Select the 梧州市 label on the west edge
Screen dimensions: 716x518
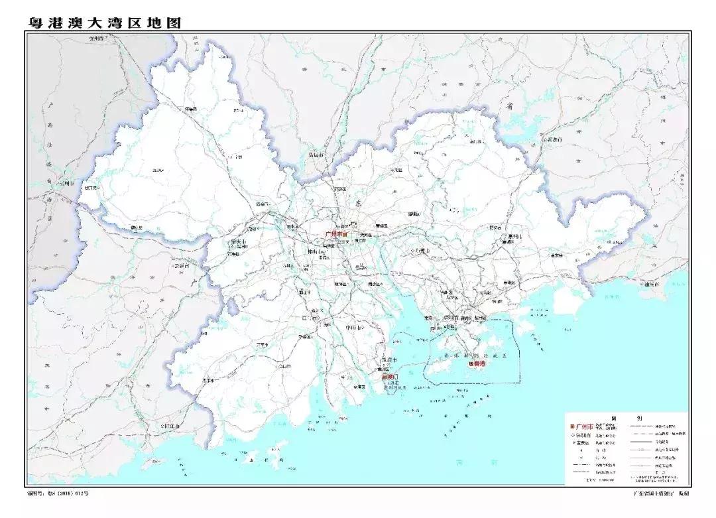(66, 182)
